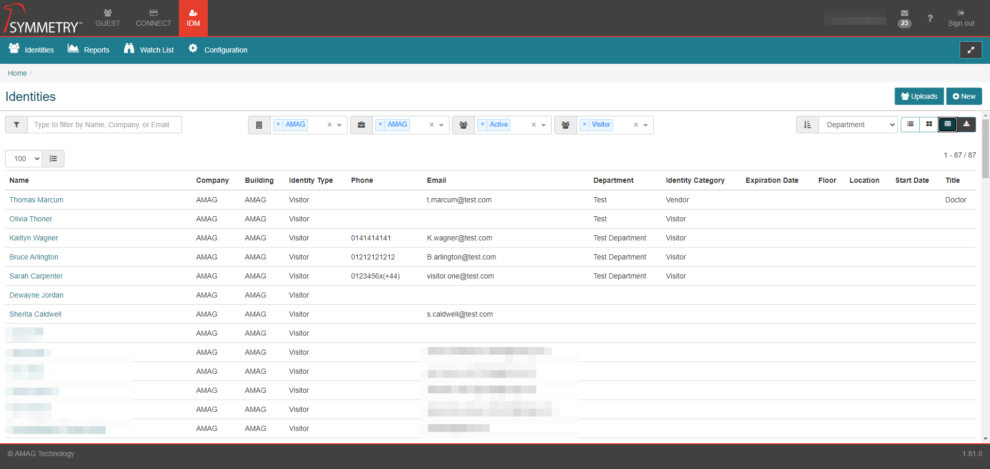Click the Symmetry logo

point(43,19)
